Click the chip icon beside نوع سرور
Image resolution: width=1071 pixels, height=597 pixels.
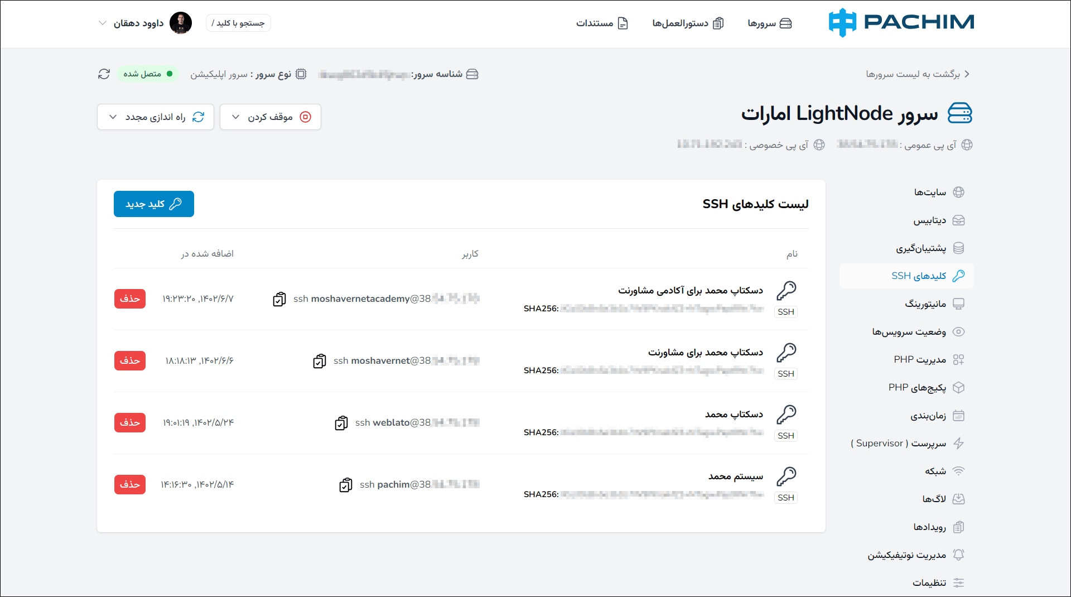tap(301, 74)
